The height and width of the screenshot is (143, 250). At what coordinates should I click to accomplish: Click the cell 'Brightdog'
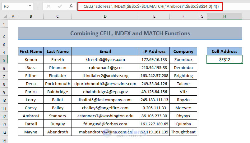183,76
